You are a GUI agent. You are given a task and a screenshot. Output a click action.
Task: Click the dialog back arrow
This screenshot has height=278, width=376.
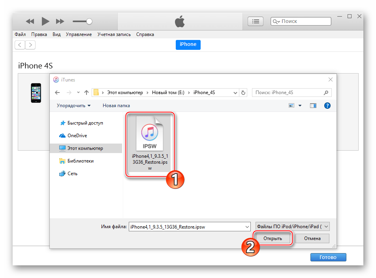coord(57,93)
